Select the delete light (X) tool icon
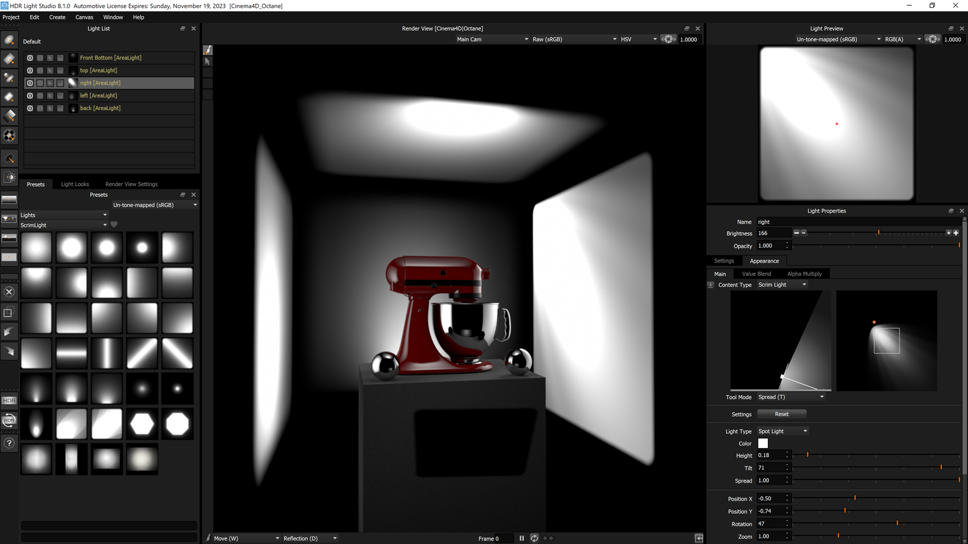 point(9,292)
